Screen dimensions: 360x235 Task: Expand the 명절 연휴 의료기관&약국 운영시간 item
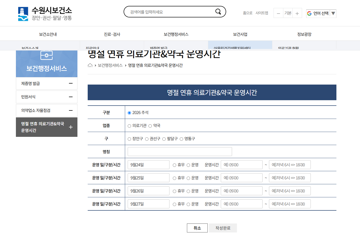point(71,127)
